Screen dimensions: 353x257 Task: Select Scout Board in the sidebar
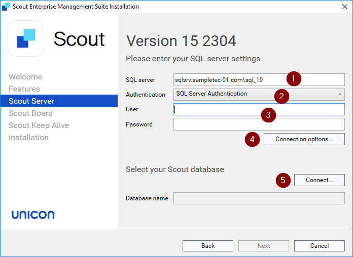point(30,113)
